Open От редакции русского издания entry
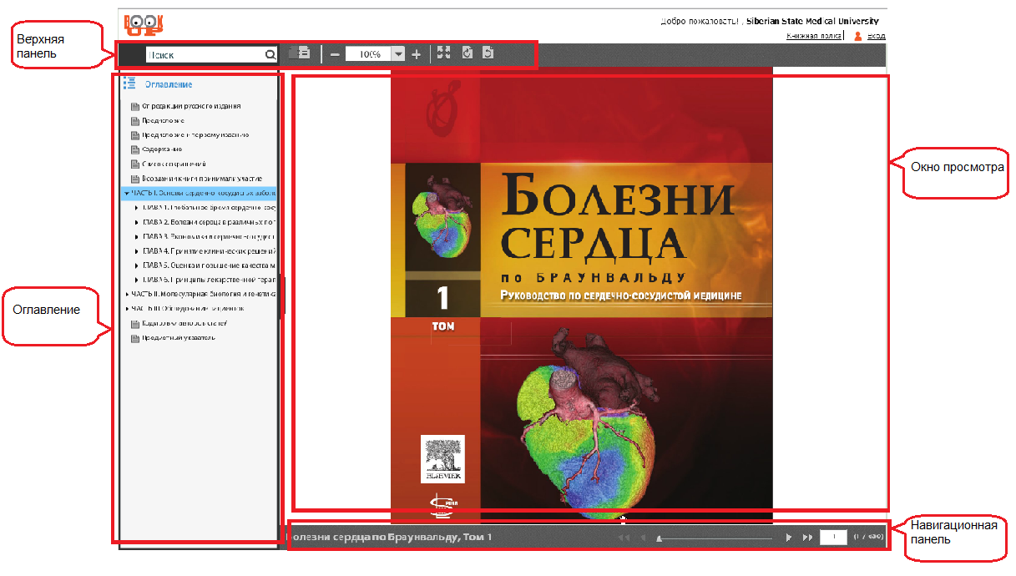This screenshot has height=576, width=1016. (x=191, y=106)
